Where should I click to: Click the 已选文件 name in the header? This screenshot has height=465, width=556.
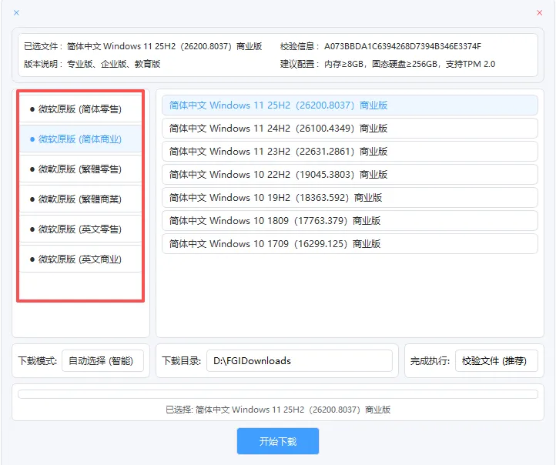click(x=164, y=46)
